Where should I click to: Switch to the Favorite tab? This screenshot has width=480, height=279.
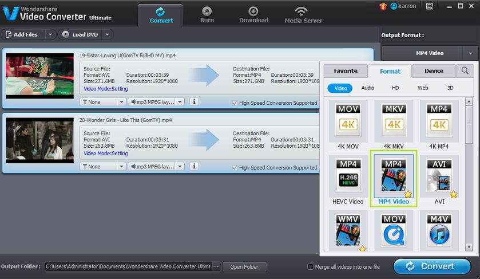click(346, 71)
